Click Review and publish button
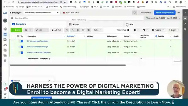The width and height of the screenshot is (188, 106). 164,13
